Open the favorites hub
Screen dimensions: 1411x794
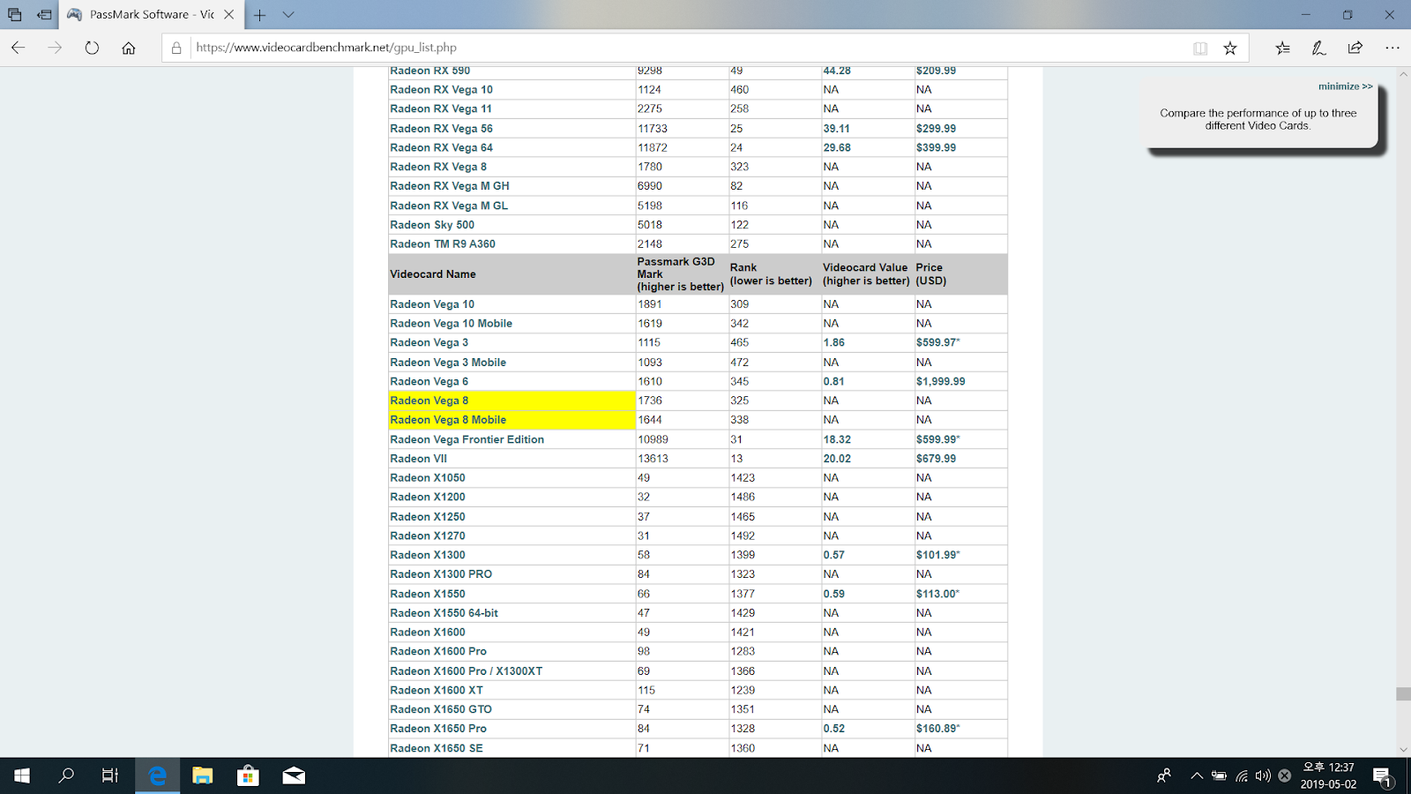click(1282, 48)
